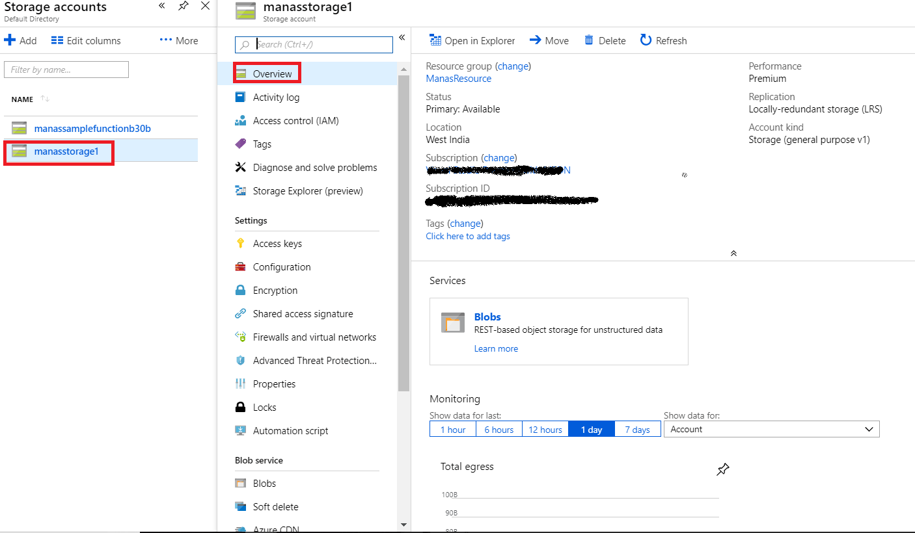915x533 pixels.
Task: Select the manasstorage1 storage account link
Action: (x=66, y=151)
